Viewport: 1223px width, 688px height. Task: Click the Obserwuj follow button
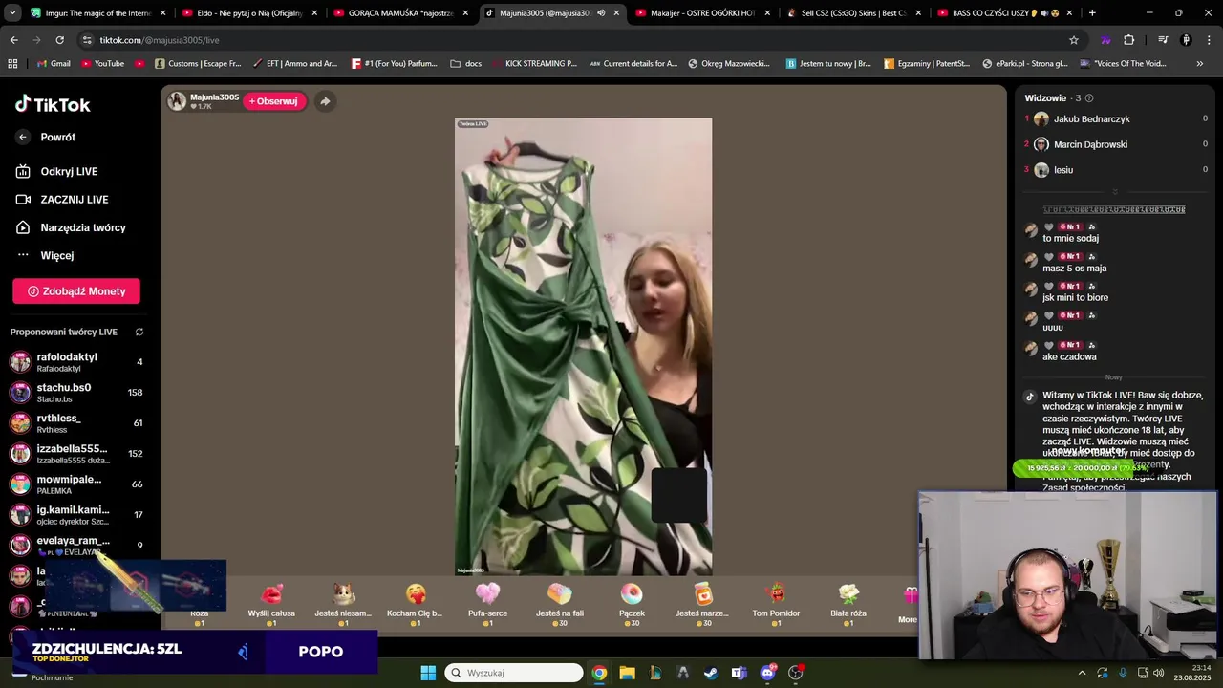coord(273,101)
